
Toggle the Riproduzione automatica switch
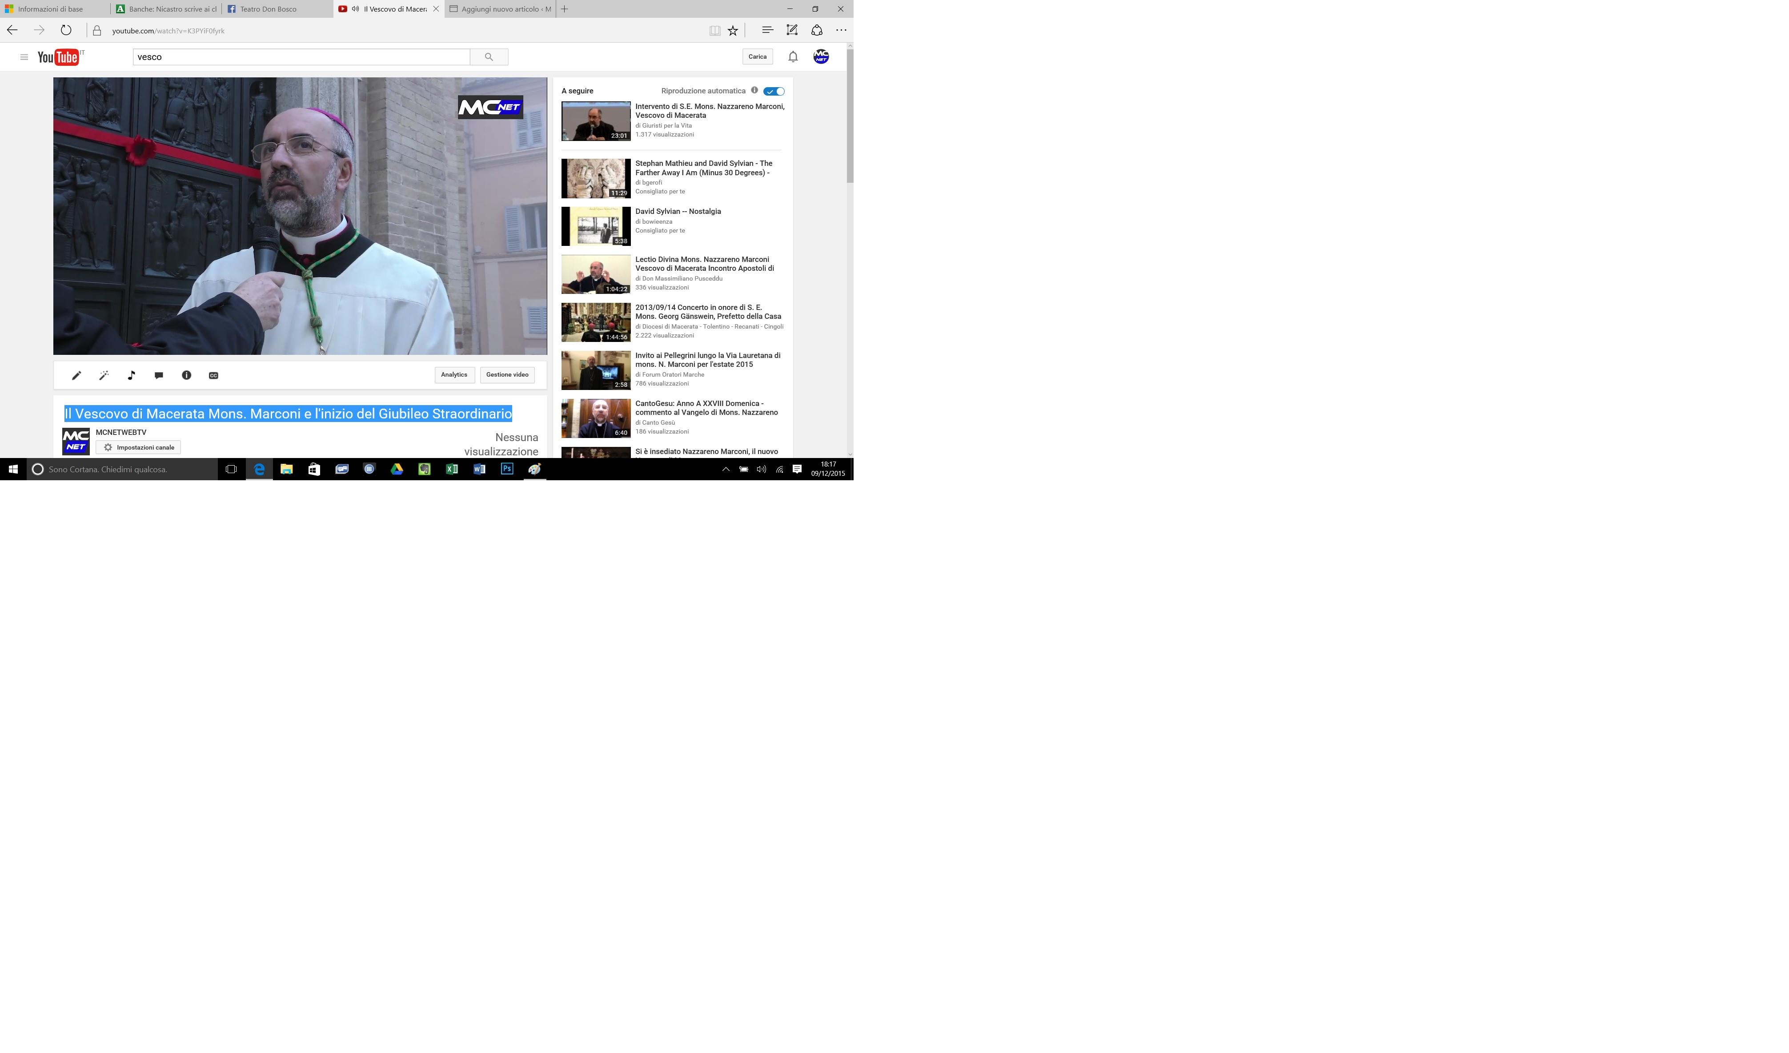774,91
